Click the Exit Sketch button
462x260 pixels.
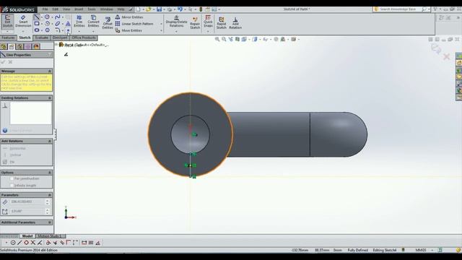click(x=8, y=22)
